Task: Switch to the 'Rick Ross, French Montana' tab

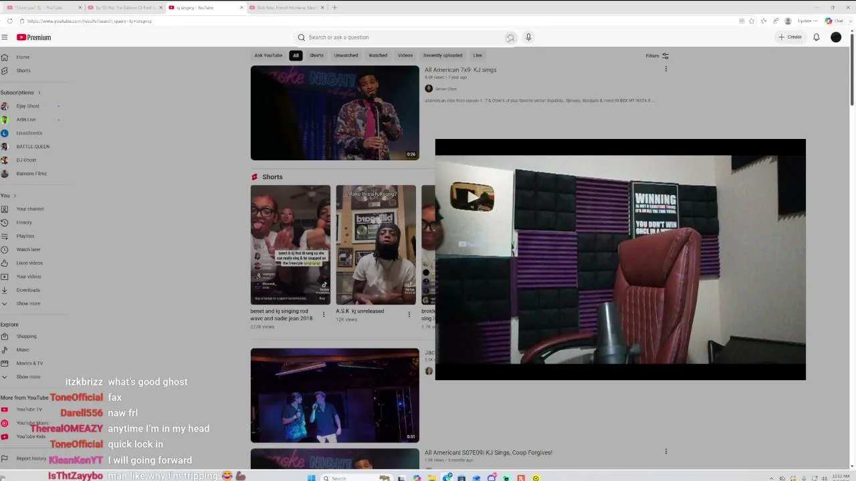Action: click(287, 7)
